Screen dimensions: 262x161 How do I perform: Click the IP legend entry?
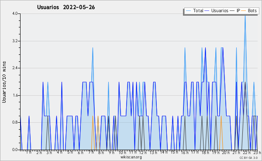pos(235,11)
